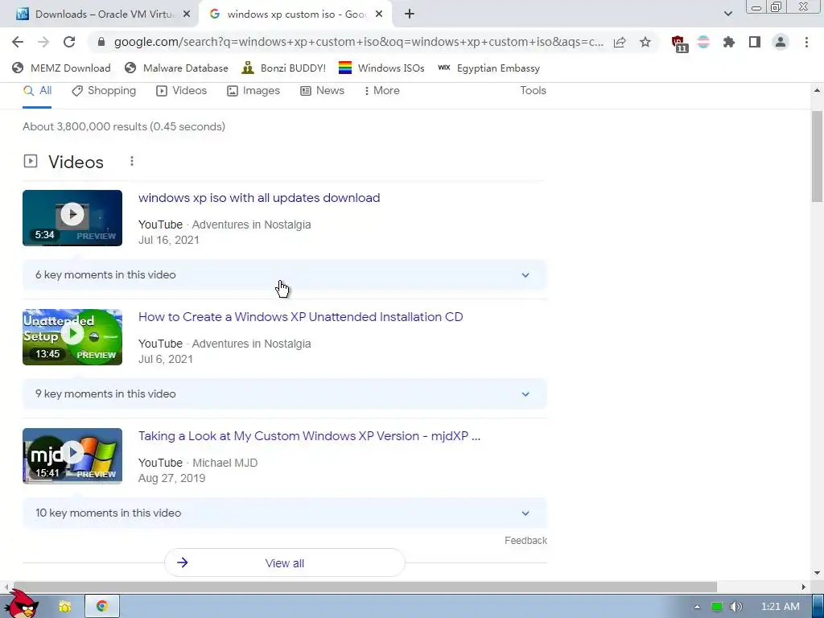Reload the current page

tap(69, 42)
